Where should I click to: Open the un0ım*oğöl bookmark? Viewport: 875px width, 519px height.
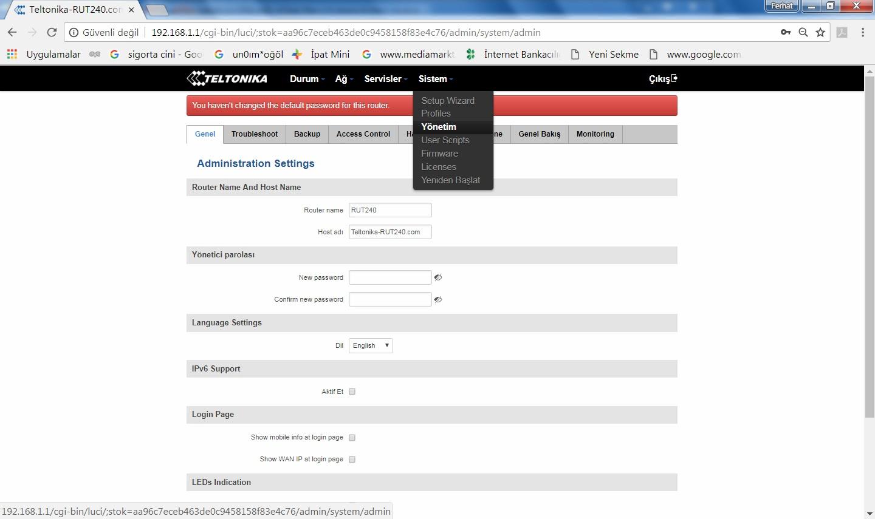[249, 54]
